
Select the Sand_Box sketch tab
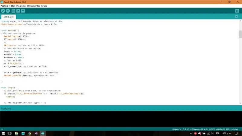click(8, 17)
